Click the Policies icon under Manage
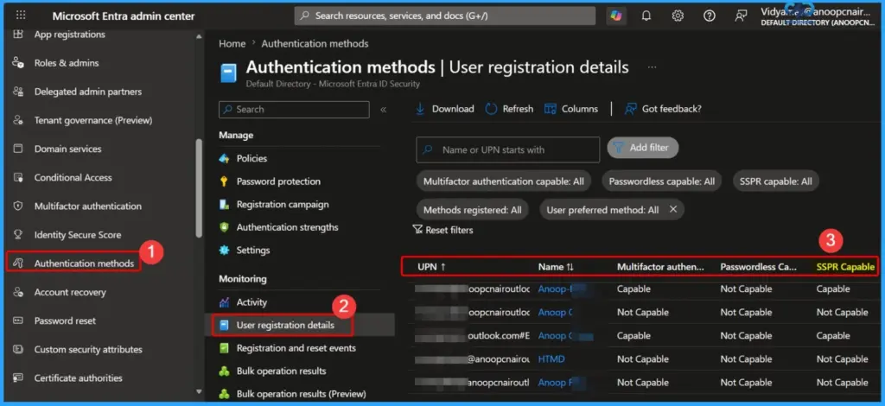 [224, 158]
